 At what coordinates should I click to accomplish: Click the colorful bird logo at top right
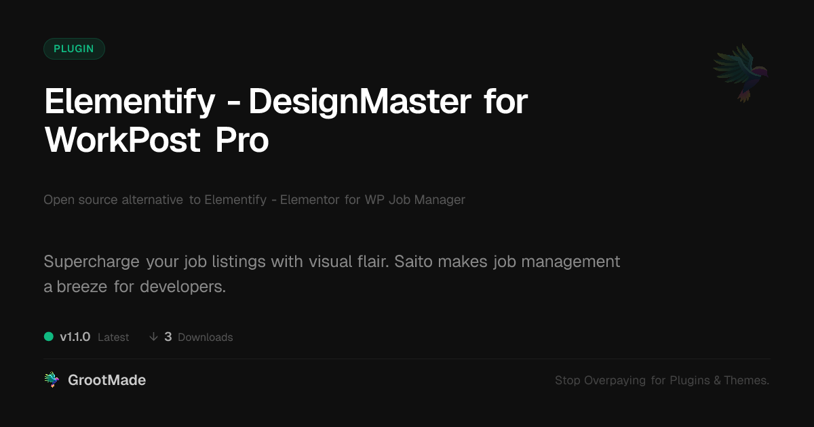741,72
